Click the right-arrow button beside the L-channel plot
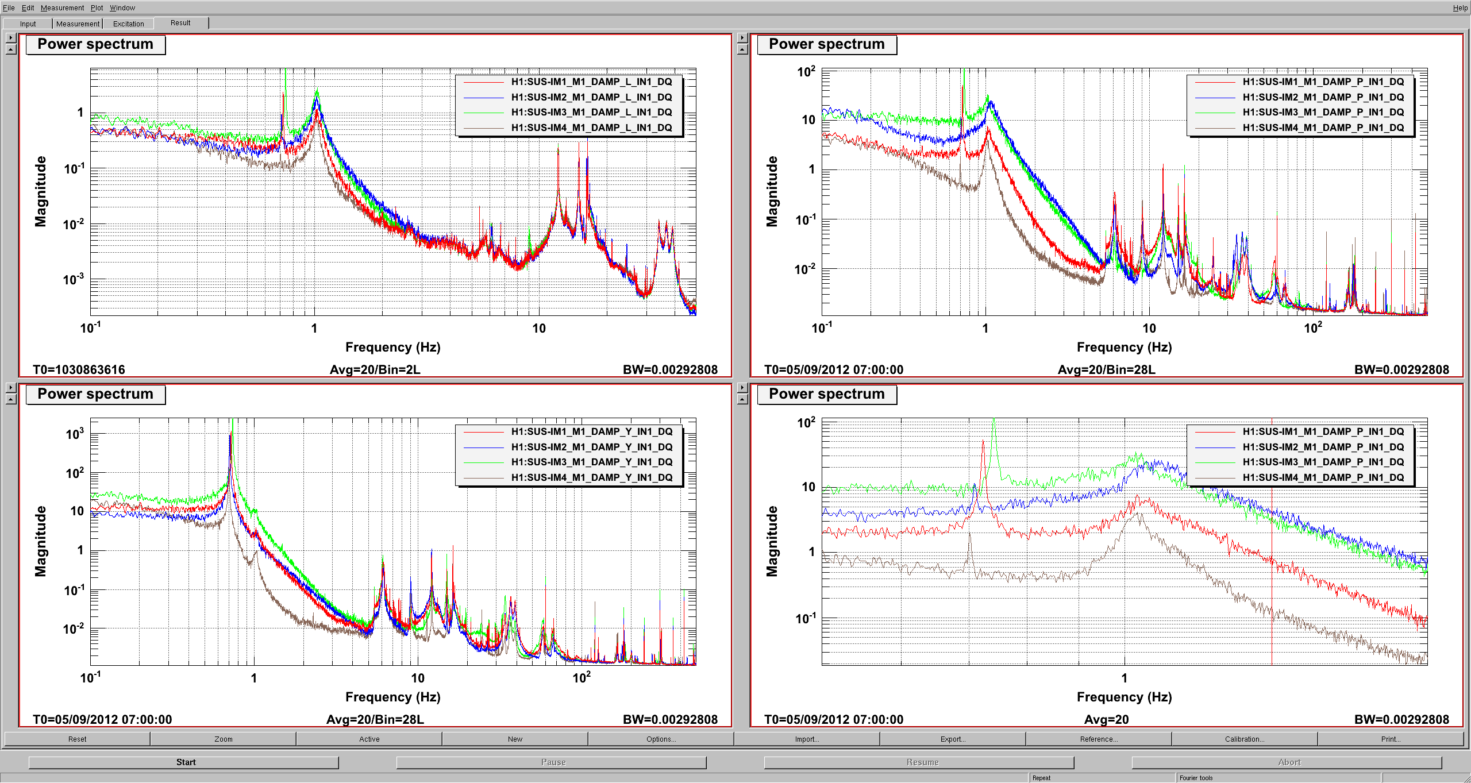 11,38
